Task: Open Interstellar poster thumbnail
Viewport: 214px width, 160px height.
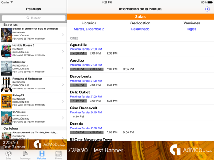Action: [x=6, y=68]
